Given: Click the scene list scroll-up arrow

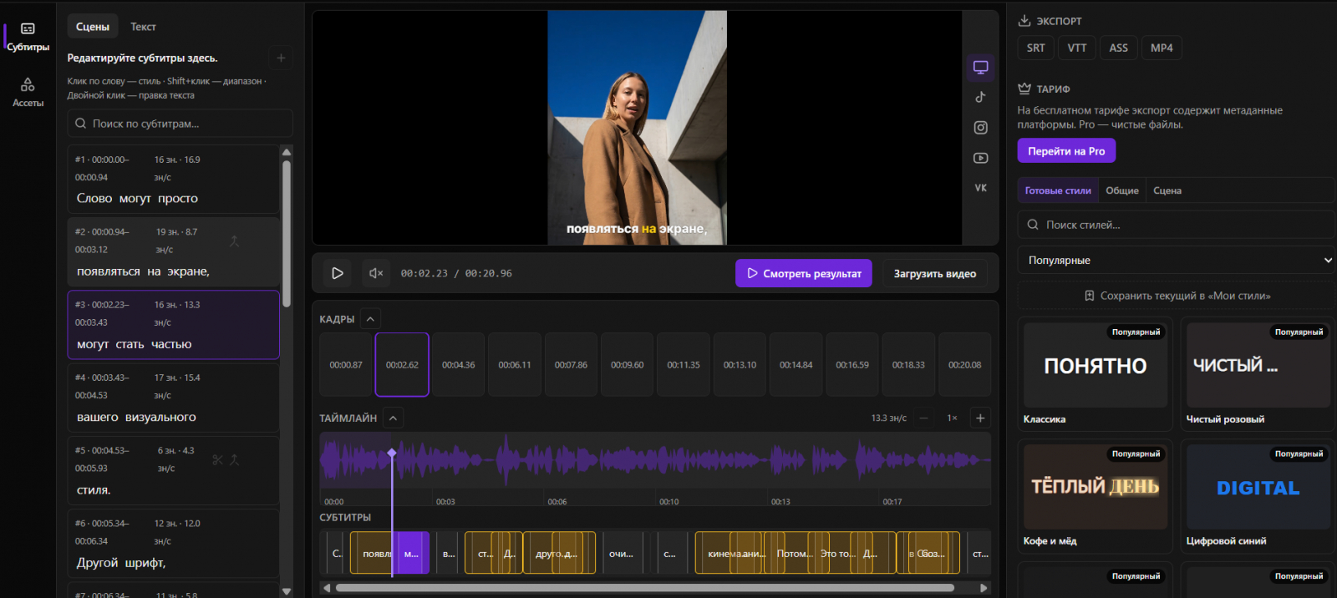Looking at the screenshot, I should pyautogui.click(x=287, y=152).
